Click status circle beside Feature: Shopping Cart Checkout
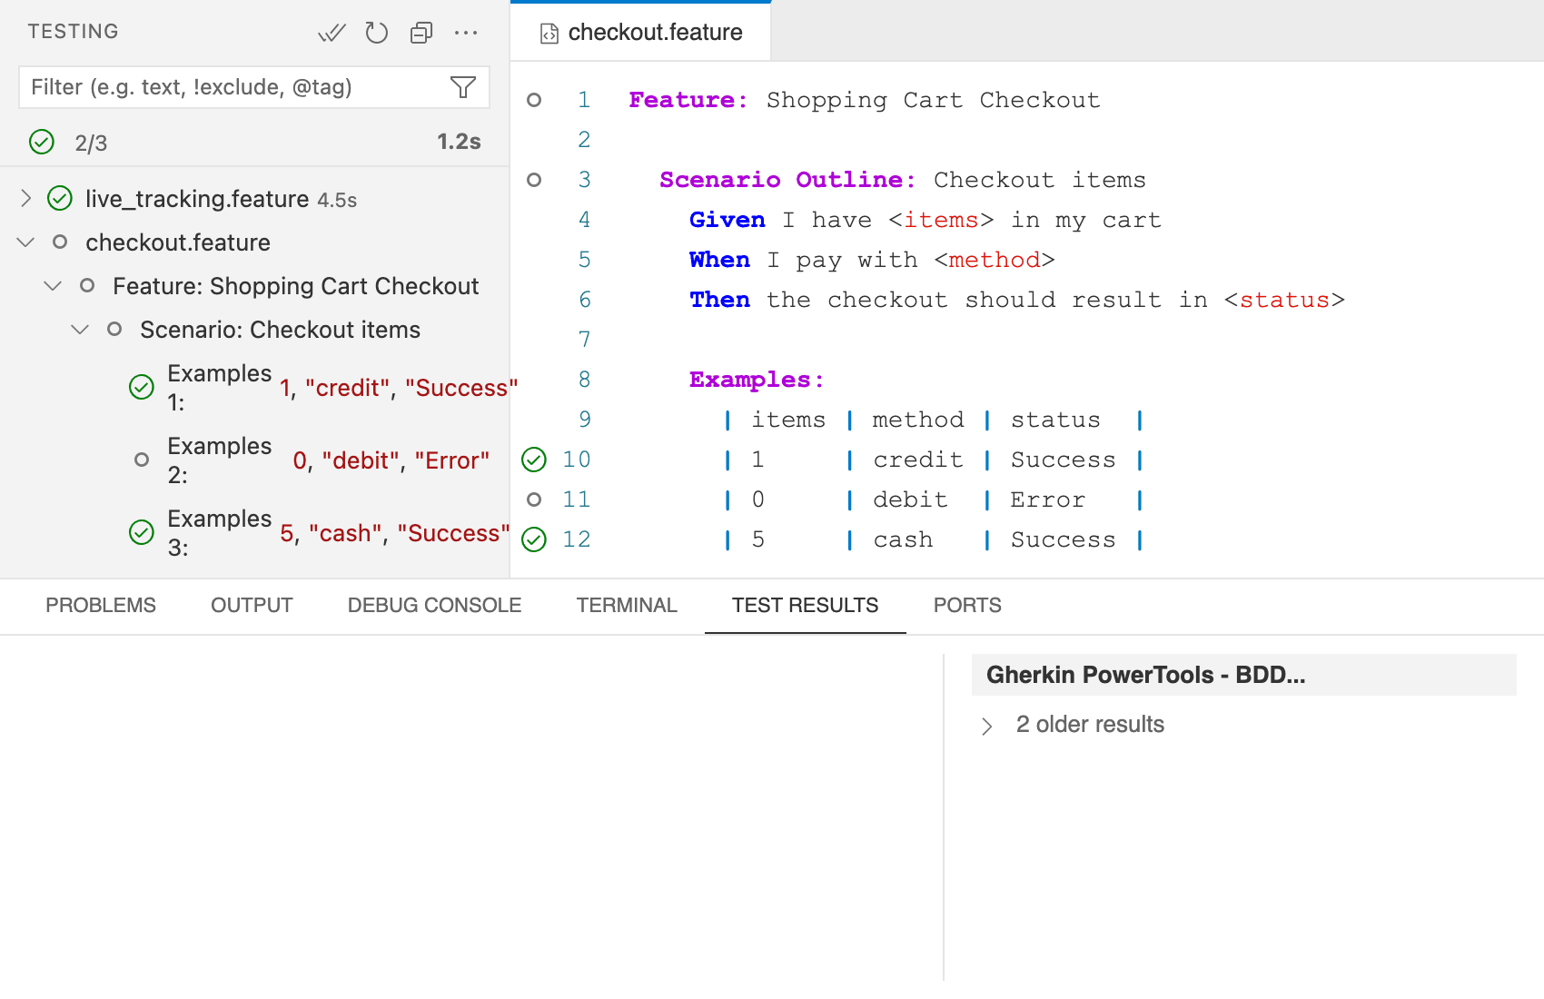Viewport: 1544px width, 999px height. 87,285
